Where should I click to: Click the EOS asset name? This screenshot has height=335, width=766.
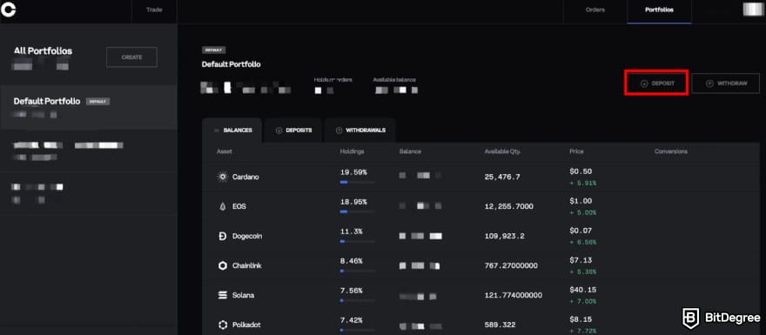pyautogui.click(x=239, y=206)
